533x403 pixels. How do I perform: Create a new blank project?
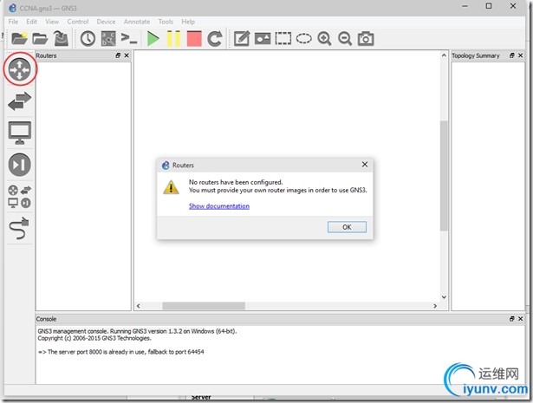(x=19, y=38)
